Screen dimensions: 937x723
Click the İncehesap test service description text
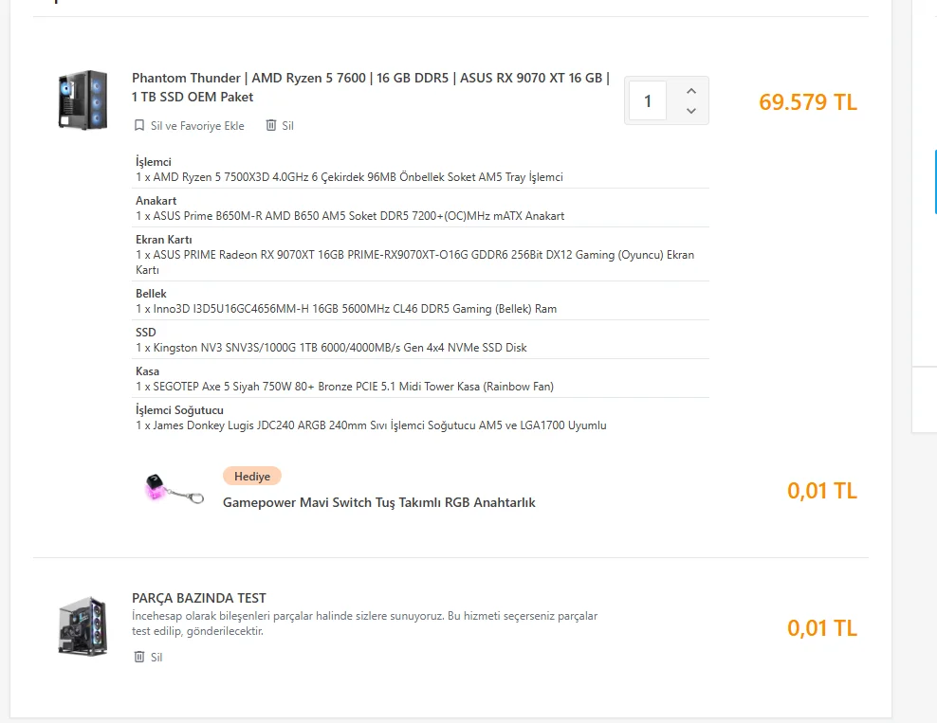coord(364,624)
